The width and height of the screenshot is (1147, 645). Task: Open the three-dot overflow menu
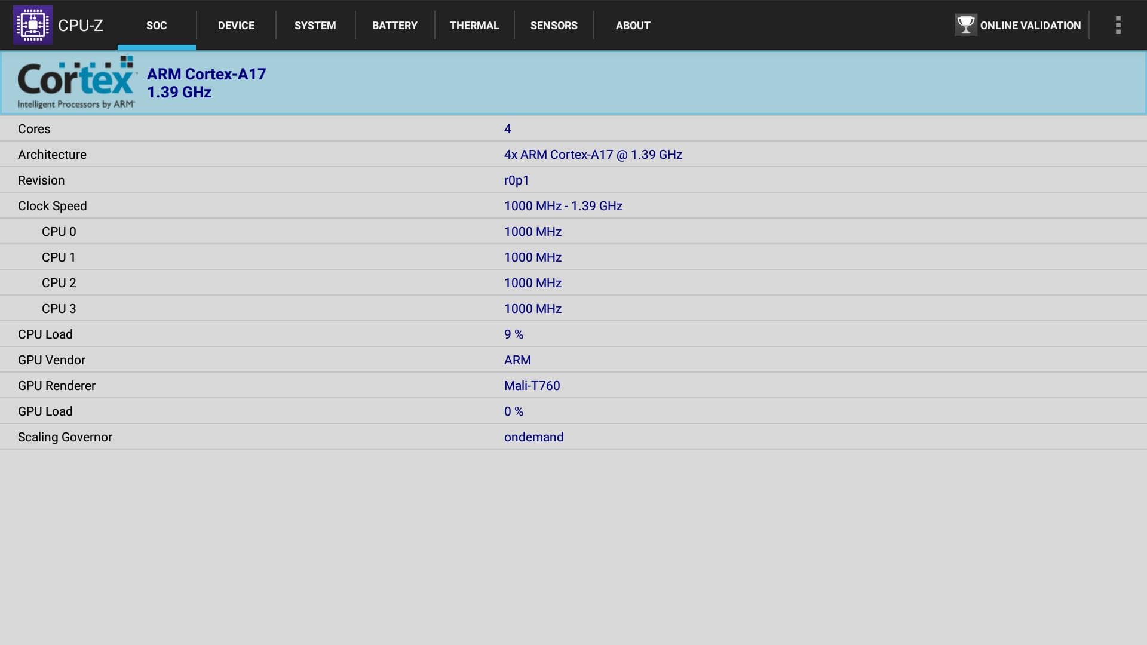1118,25
